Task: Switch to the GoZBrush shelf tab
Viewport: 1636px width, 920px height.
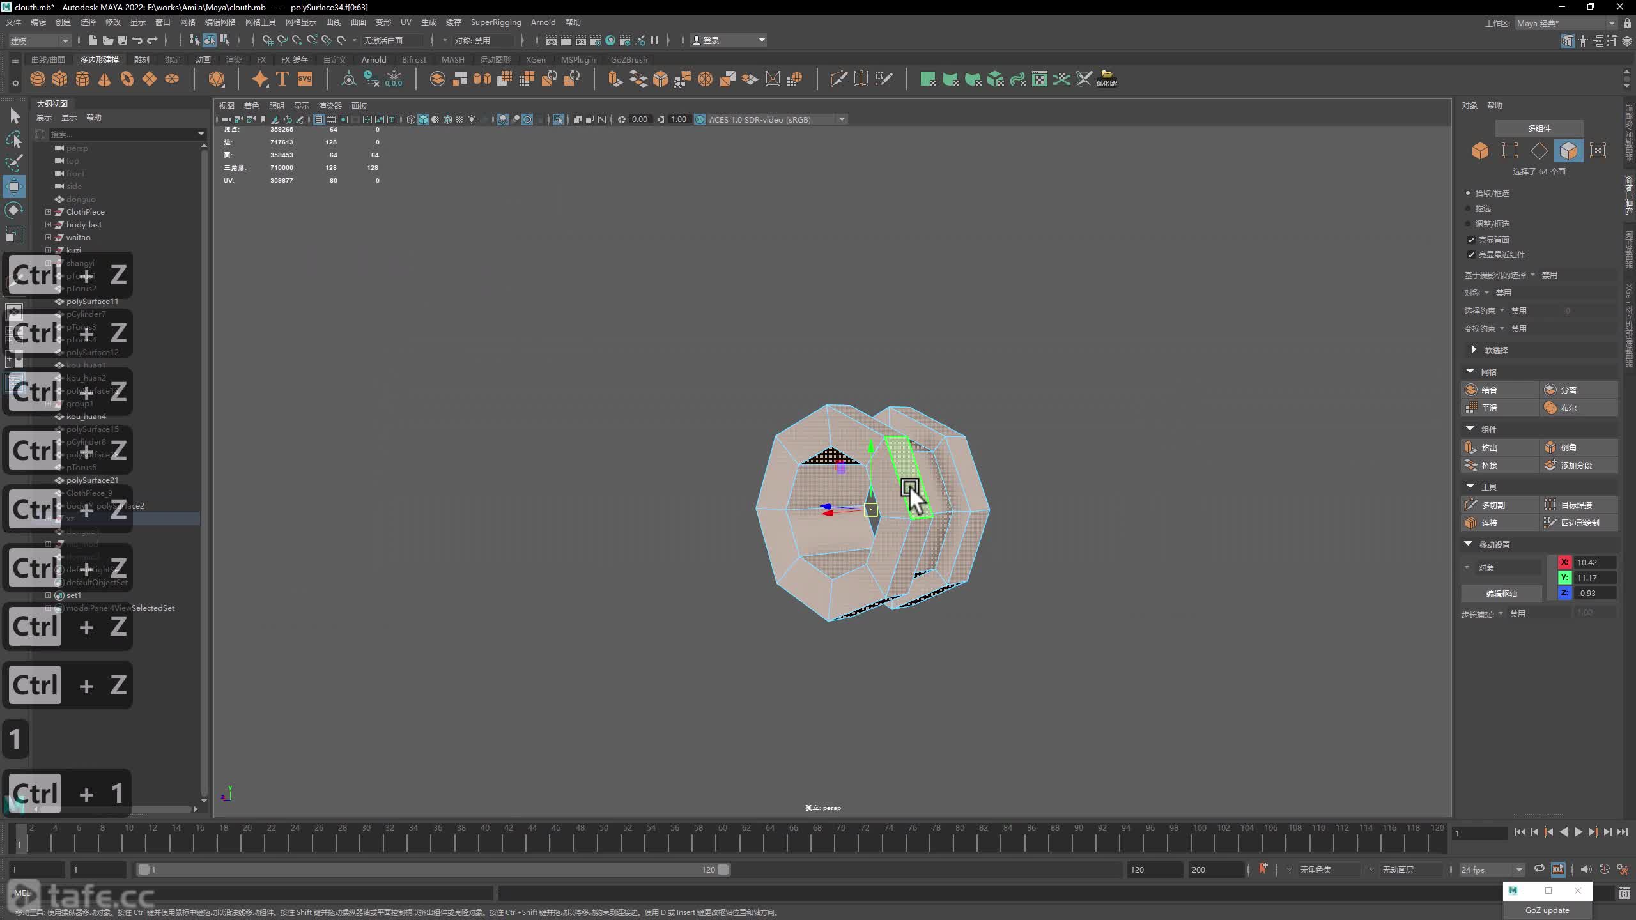Action: tap(629, 59)
